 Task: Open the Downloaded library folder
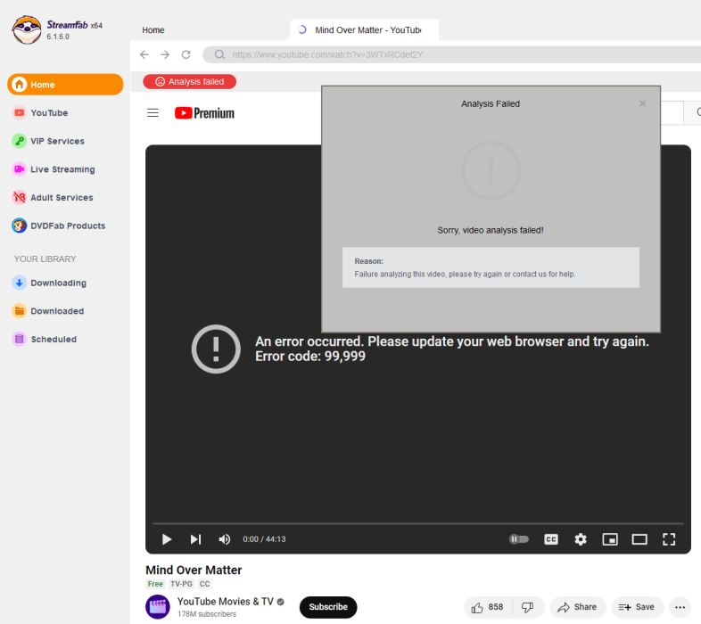[x=48, y=311]
